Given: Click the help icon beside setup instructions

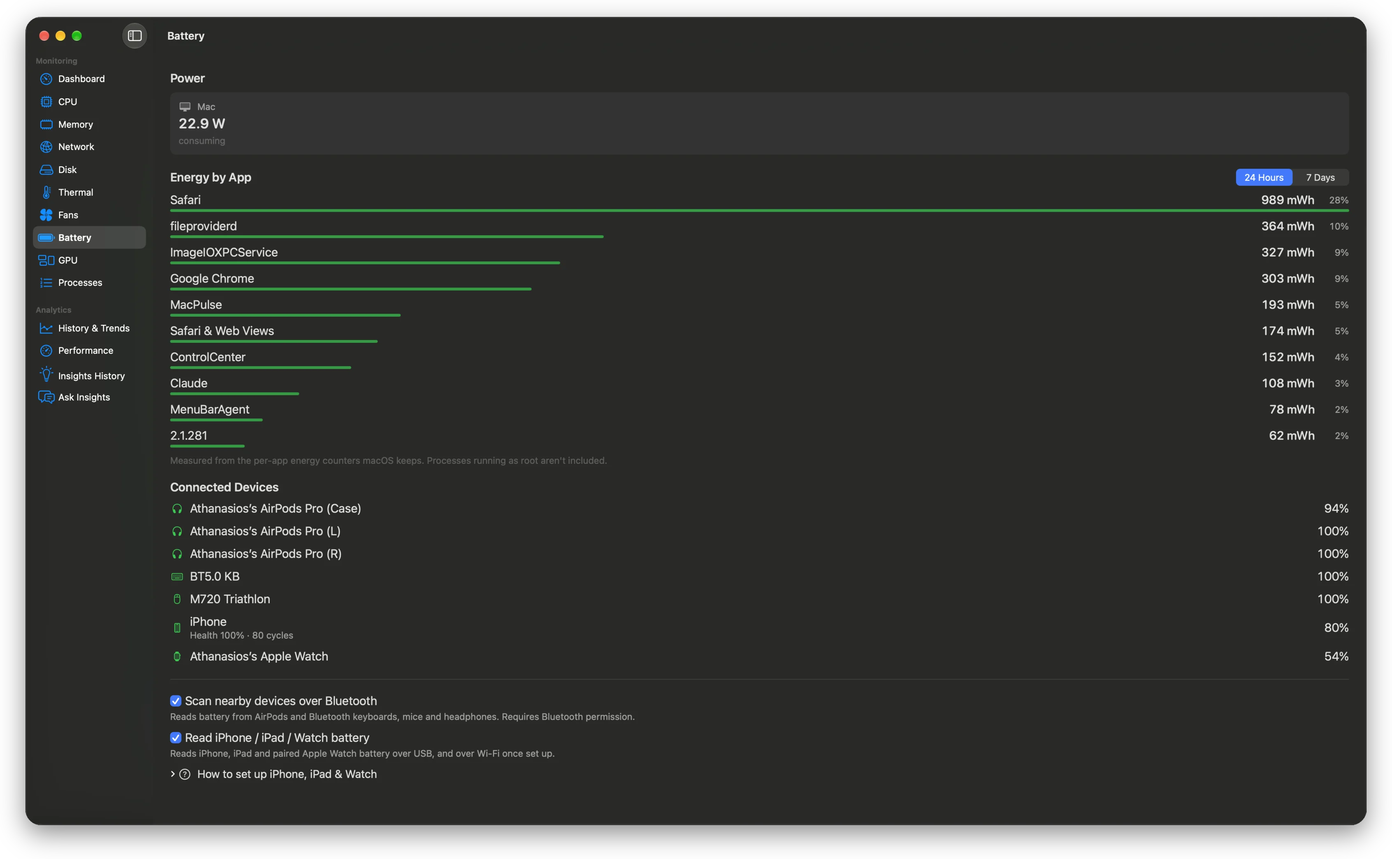Looking at the screenshot, I should pos(185,774).
